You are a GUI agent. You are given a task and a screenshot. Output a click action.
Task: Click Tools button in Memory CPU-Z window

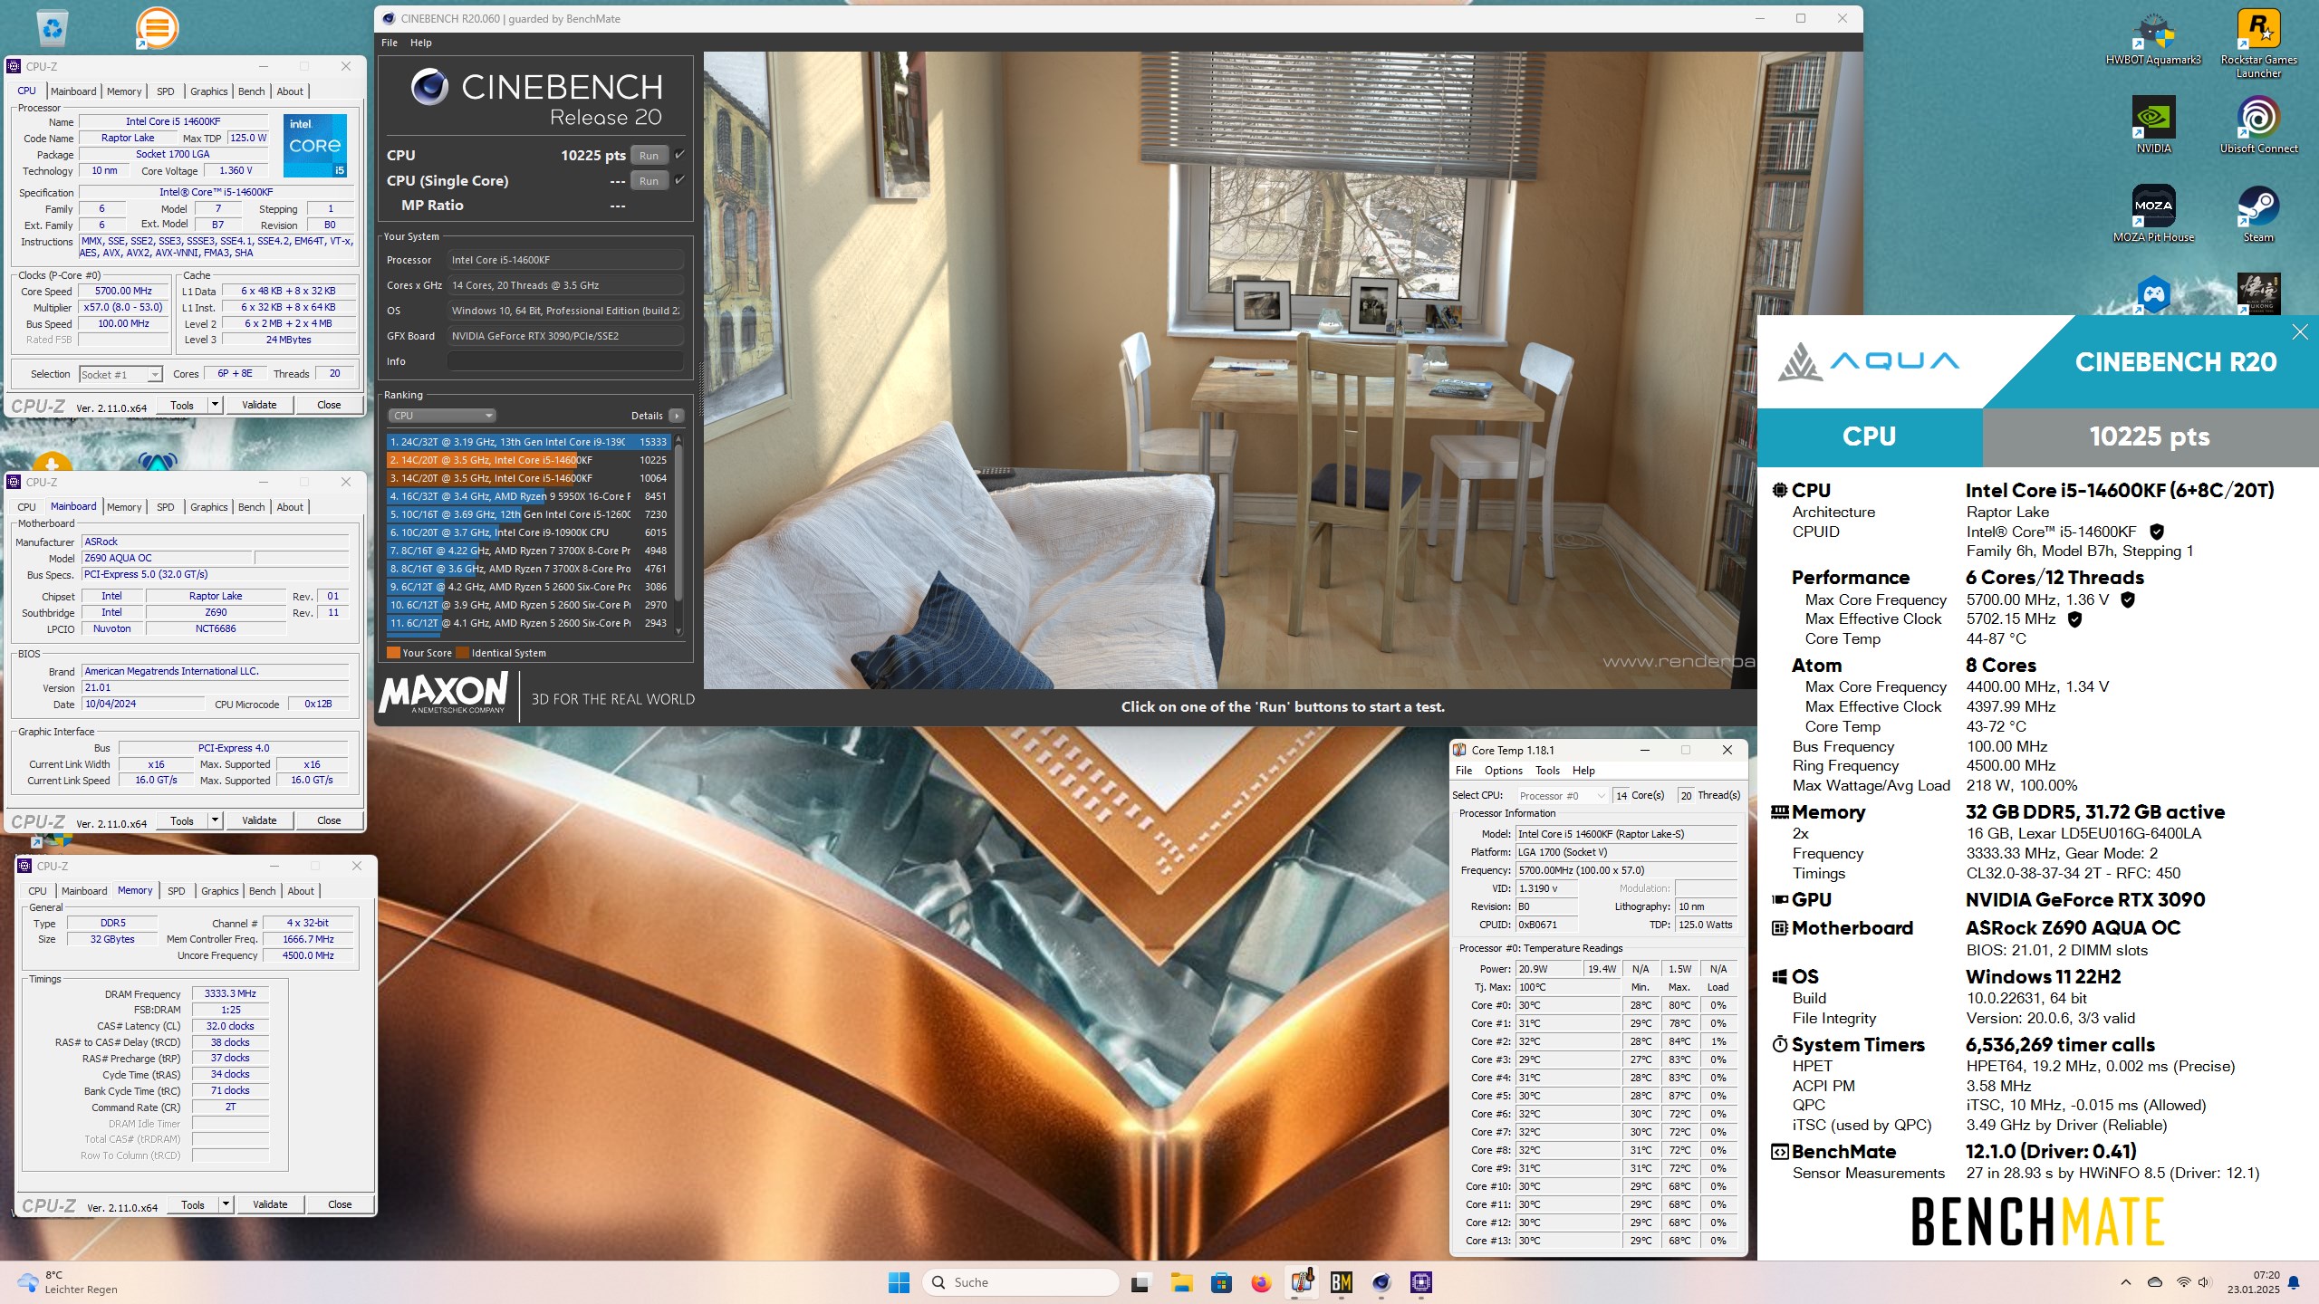193,1204
